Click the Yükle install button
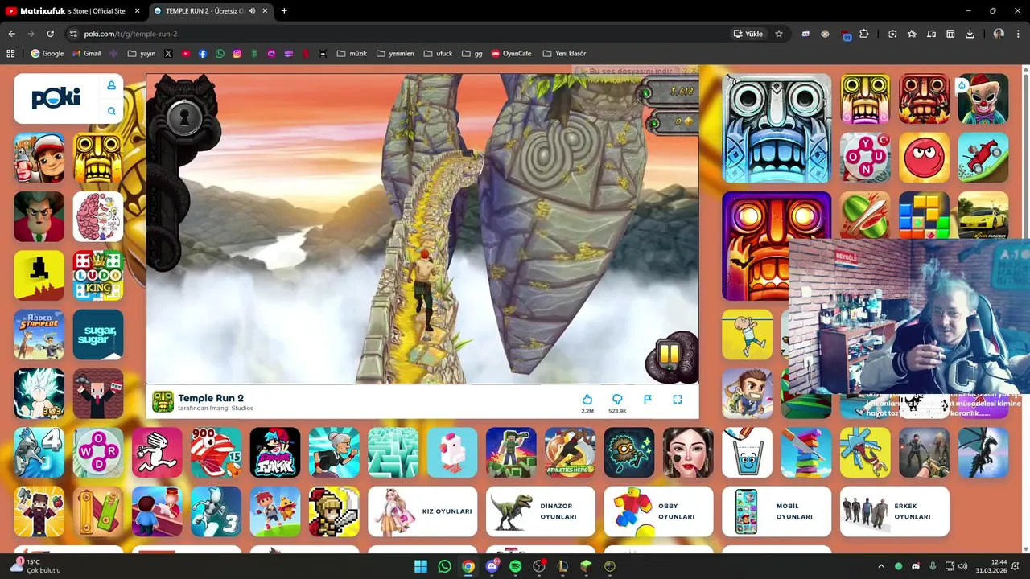The width and height of the screenshot is (1030, 579). click(x=748, y=34)
